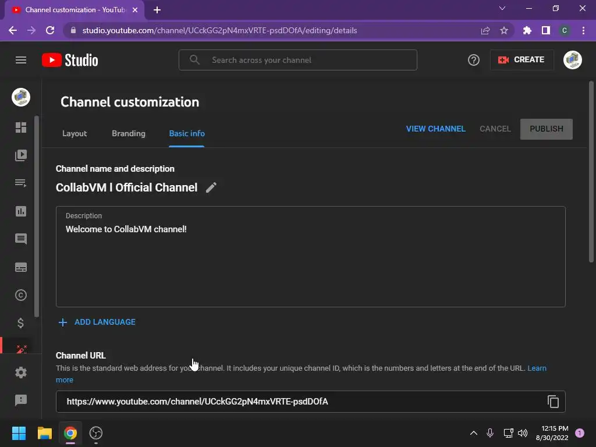Go back to previous page
The image size is (596, 447).
[13, 30]
